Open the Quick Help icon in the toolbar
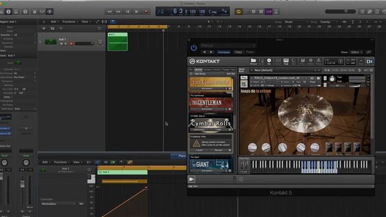Screen dimensions: 386x217 coord(25,11)
